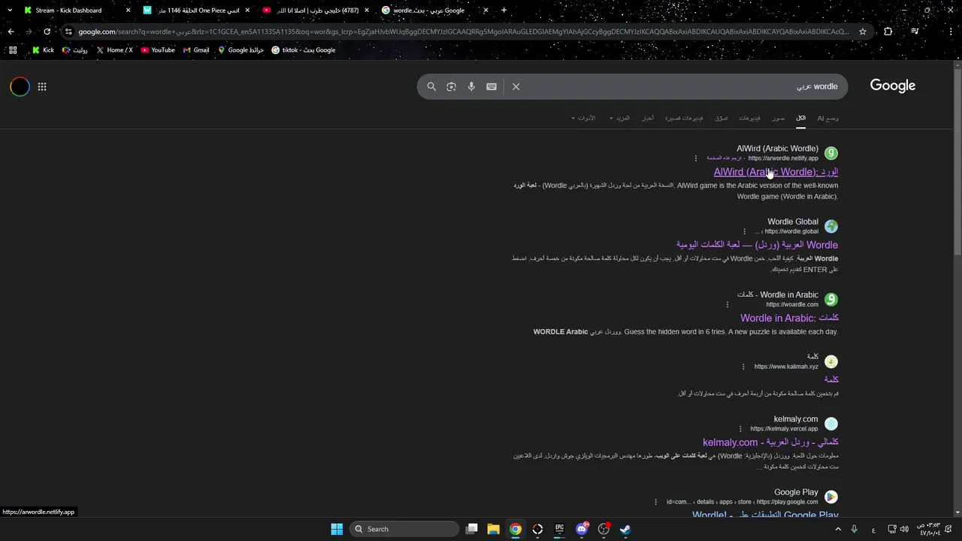Switch to the YouTube (4787) tab
Viewport: 962px width, 541px height.
(x=317, y=11)
